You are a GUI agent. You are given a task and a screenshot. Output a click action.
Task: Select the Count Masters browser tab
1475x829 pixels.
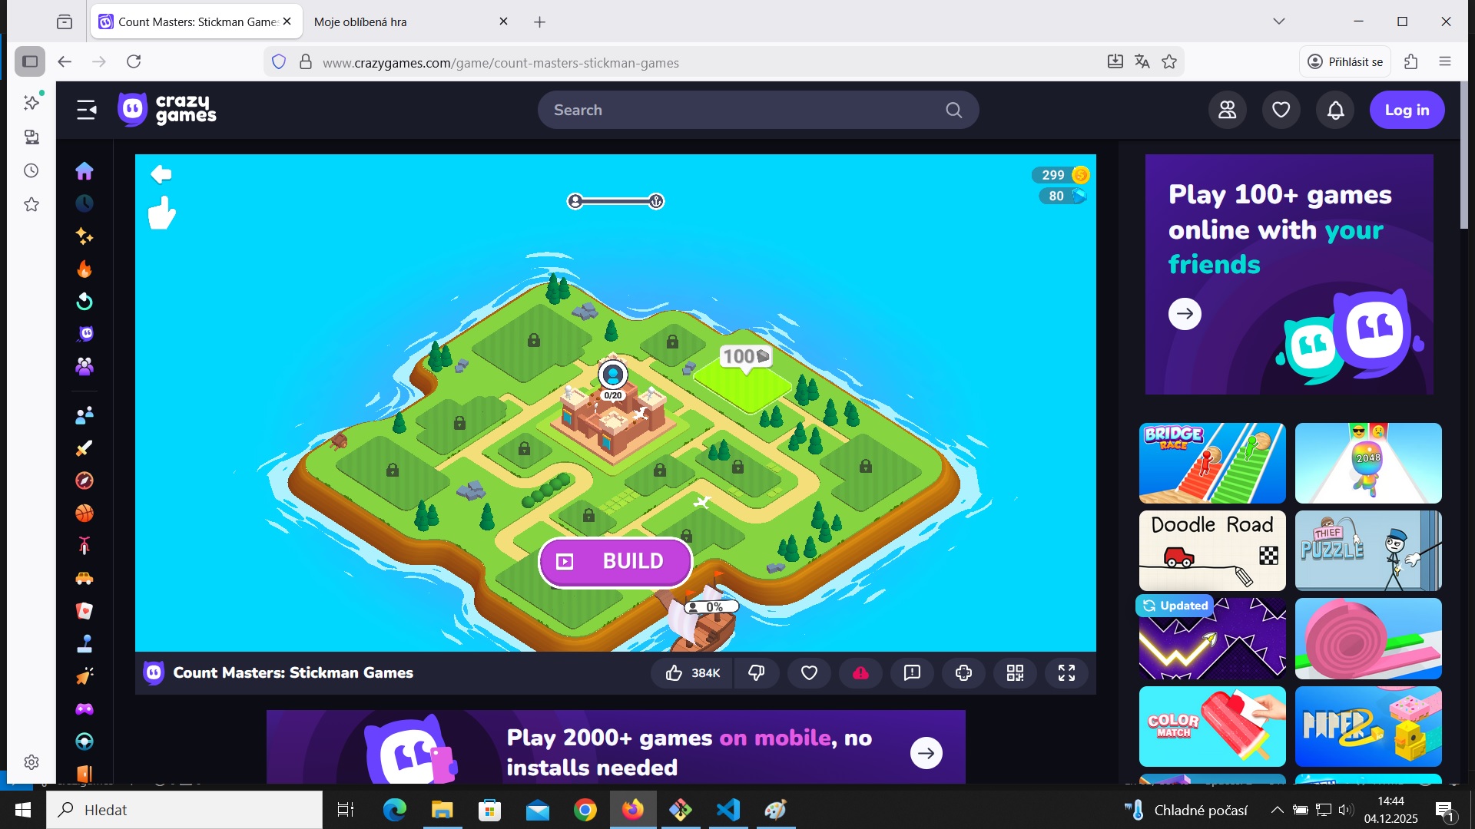(x=196, y=21)
